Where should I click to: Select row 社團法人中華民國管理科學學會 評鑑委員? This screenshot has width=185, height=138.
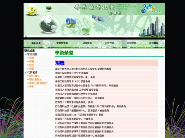click(107, 94)
